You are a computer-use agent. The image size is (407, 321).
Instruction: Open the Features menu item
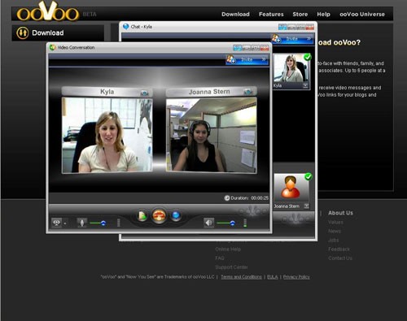[271, 15]
